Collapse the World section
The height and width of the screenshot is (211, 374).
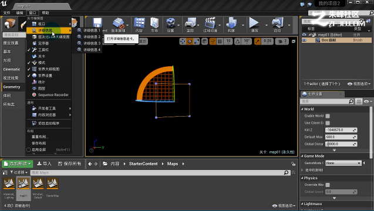[x=302, y=109]
